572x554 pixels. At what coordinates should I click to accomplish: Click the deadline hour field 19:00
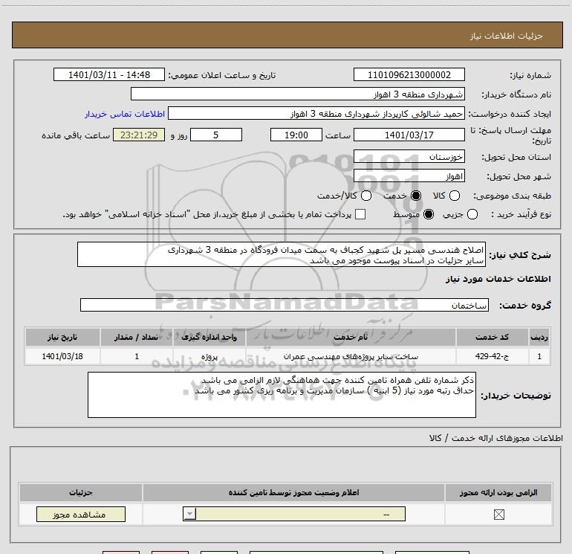[x=296, y=135]
